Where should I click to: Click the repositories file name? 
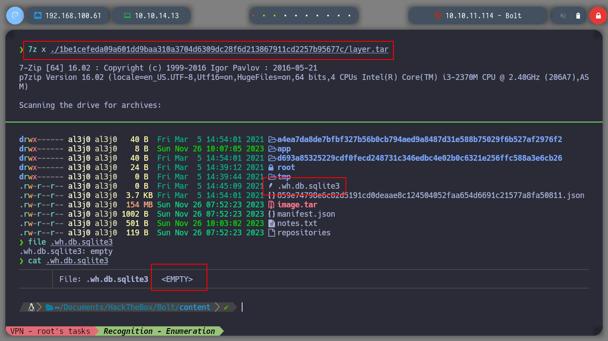click(x=304, y=233)
